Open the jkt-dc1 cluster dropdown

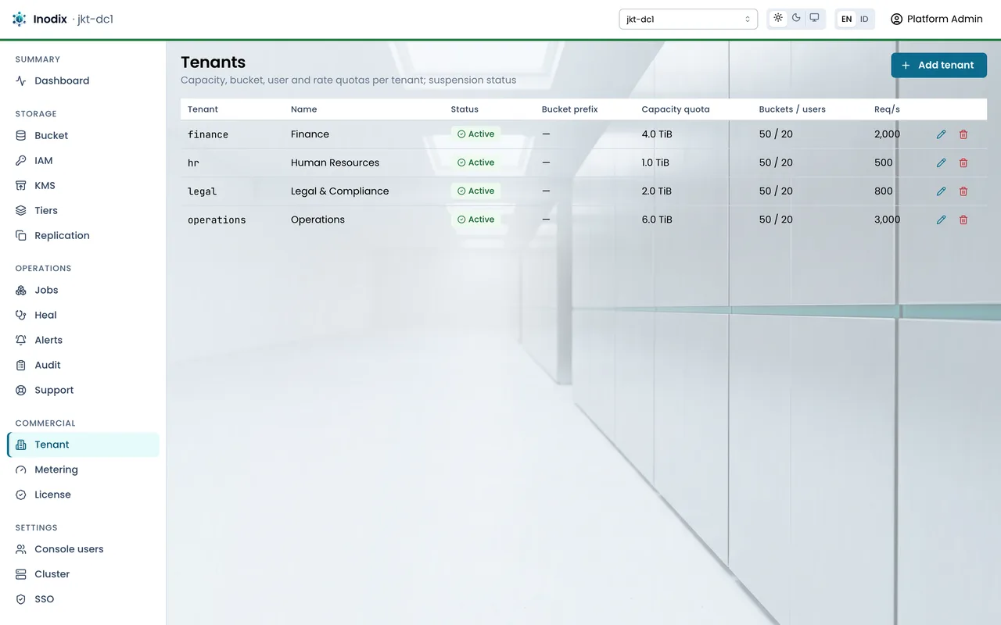[x=688, y=19]
